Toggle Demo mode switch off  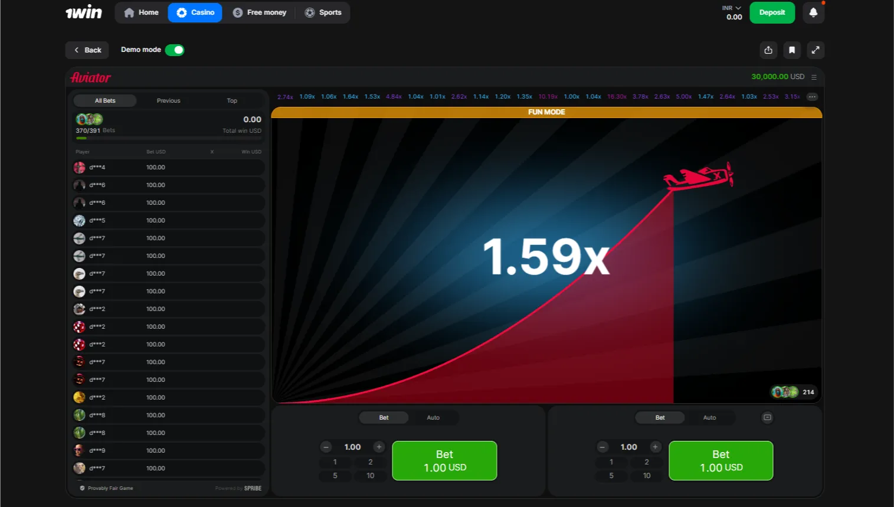(x=175, y=50)
